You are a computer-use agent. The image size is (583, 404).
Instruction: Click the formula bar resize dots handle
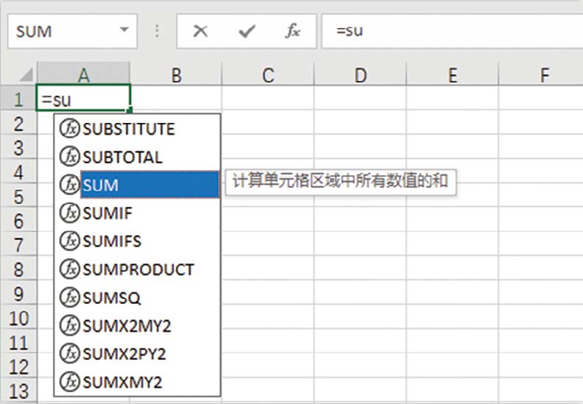click(x=157, y=32)
